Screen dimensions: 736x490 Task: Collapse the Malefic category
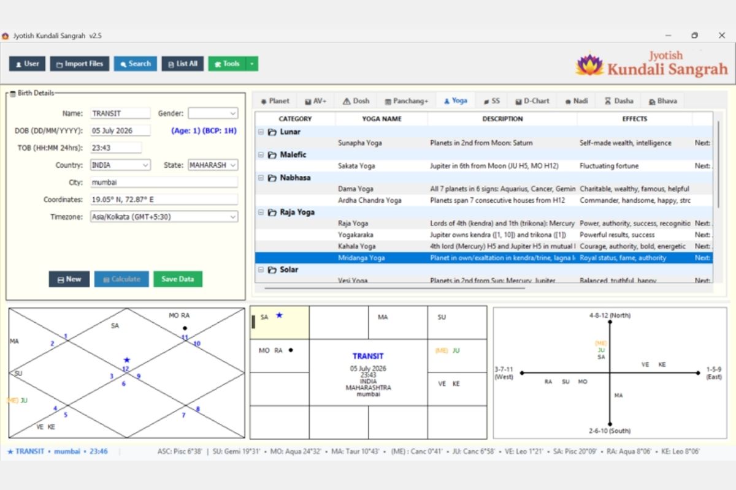[261, 155]
